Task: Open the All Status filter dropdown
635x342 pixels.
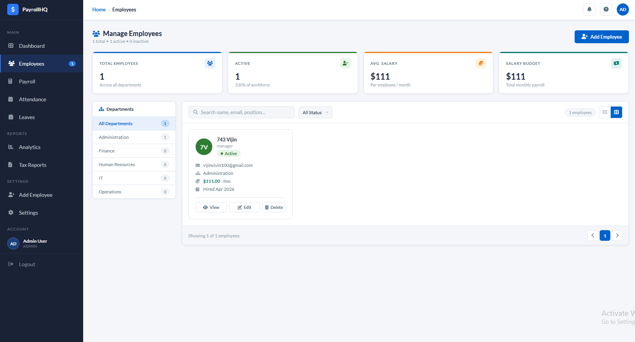Action: coord(315,113)
